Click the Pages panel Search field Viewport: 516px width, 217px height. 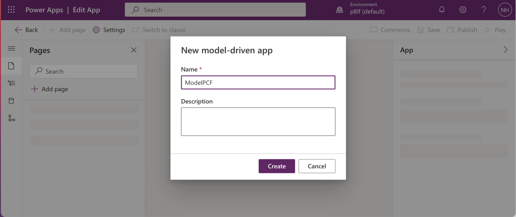tap(84, 71)
